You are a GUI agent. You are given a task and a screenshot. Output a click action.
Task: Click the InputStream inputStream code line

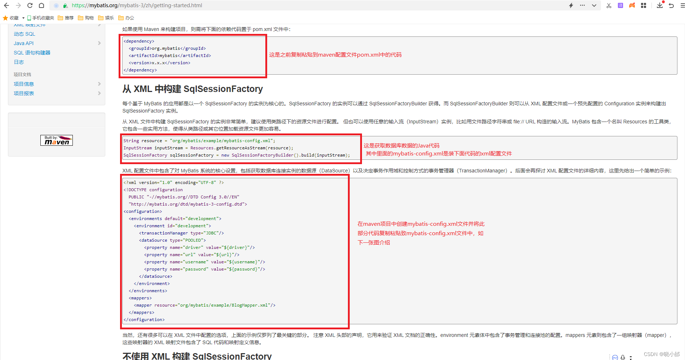pos(208,148)
